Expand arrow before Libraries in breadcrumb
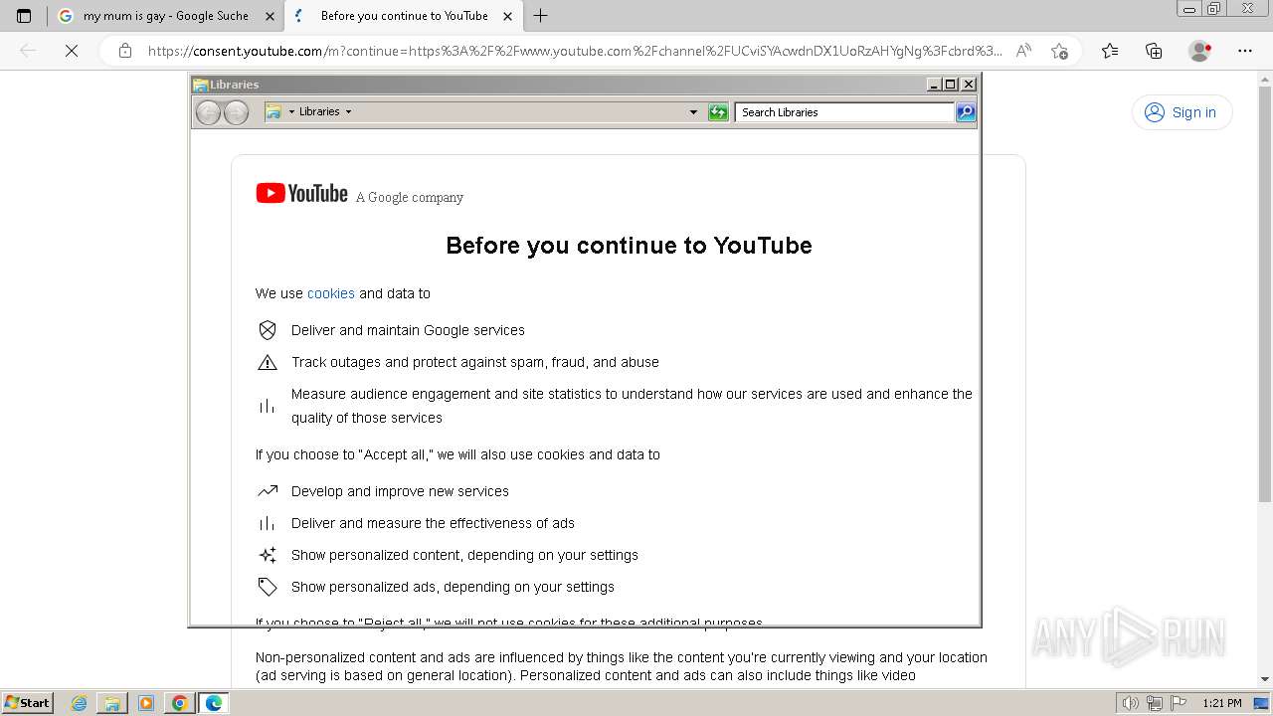The image size is (1273, 716). coord(291,111)
